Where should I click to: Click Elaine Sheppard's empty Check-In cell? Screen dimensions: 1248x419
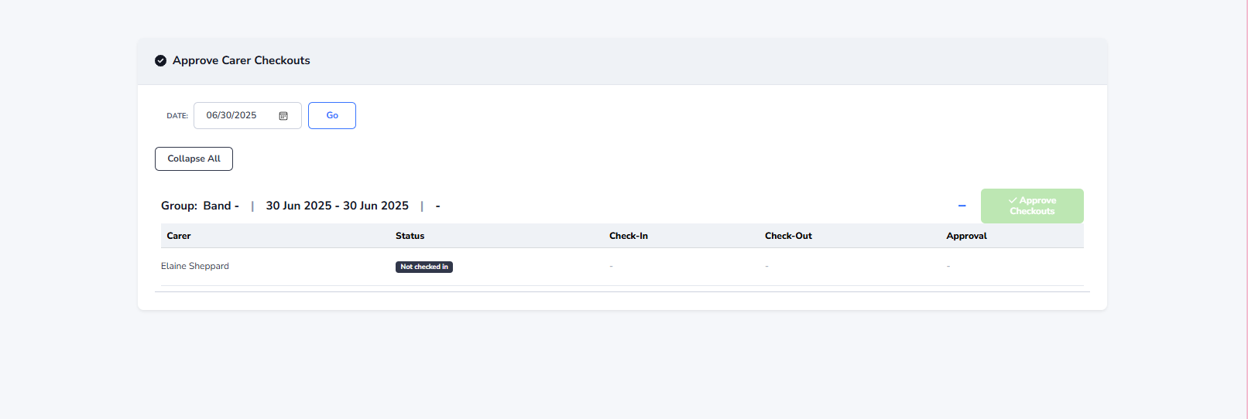(x=611, y=266)
